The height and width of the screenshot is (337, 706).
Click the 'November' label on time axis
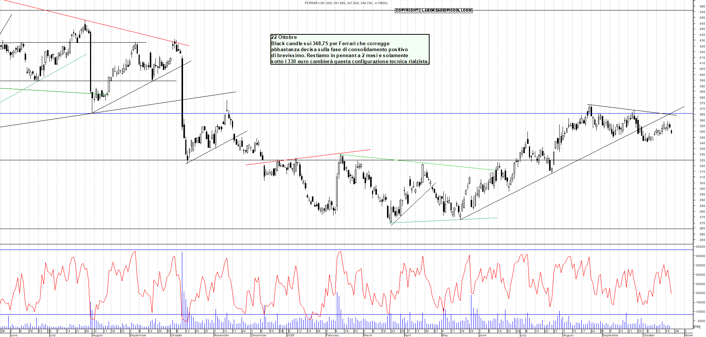click(222, 335)
